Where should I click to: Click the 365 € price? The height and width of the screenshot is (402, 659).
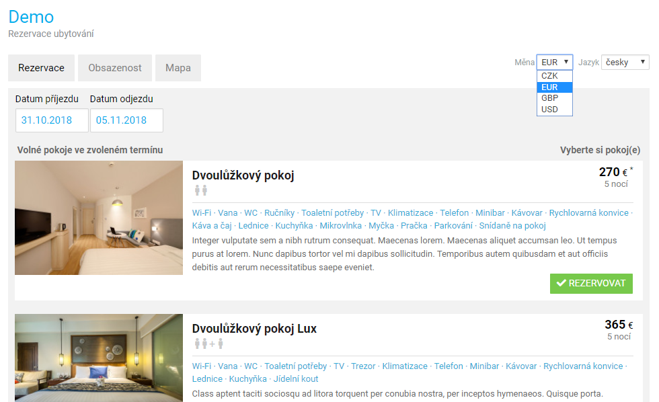point(619,325)
